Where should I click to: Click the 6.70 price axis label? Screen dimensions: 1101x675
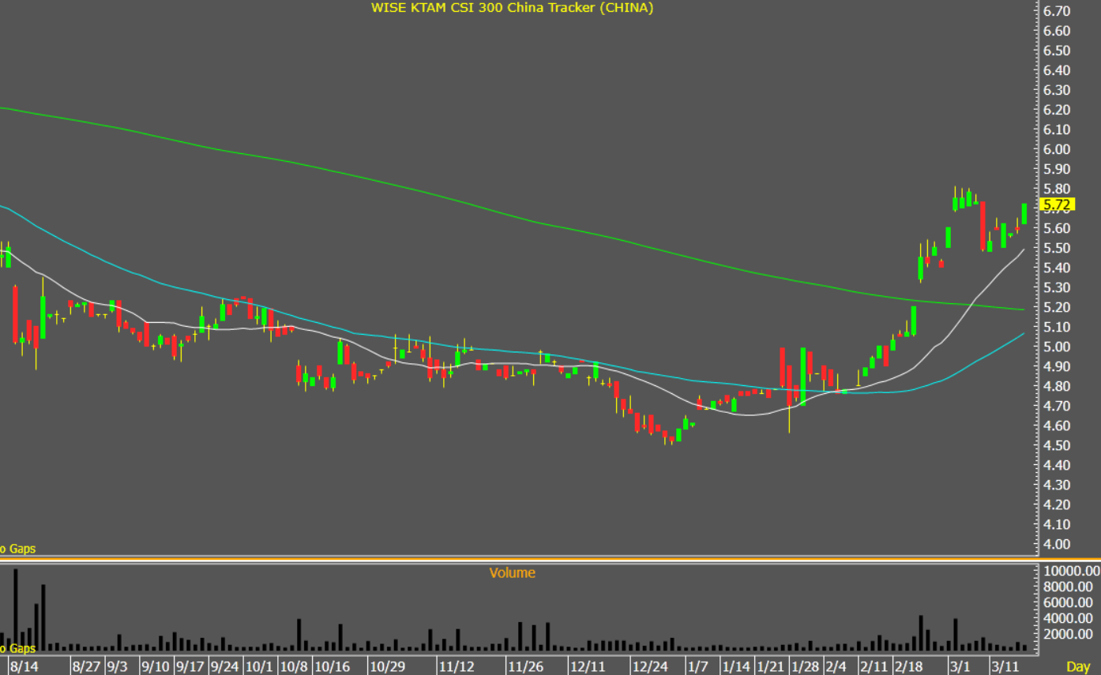tap(1057, 11)
